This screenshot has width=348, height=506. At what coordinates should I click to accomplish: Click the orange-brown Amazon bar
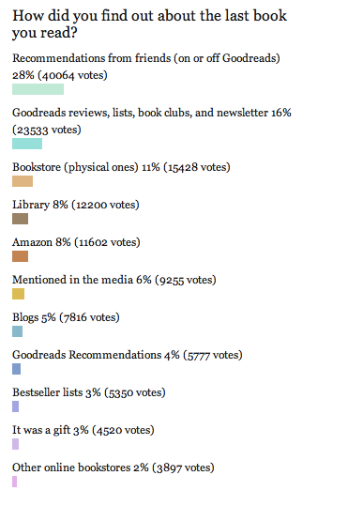coord(20,256)
